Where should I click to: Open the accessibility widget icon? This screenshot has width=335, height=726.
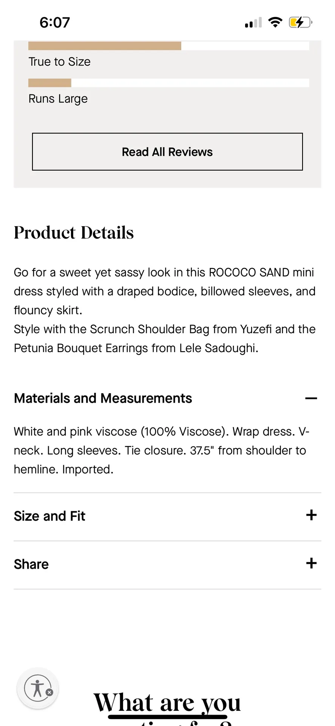click(37, 688)
